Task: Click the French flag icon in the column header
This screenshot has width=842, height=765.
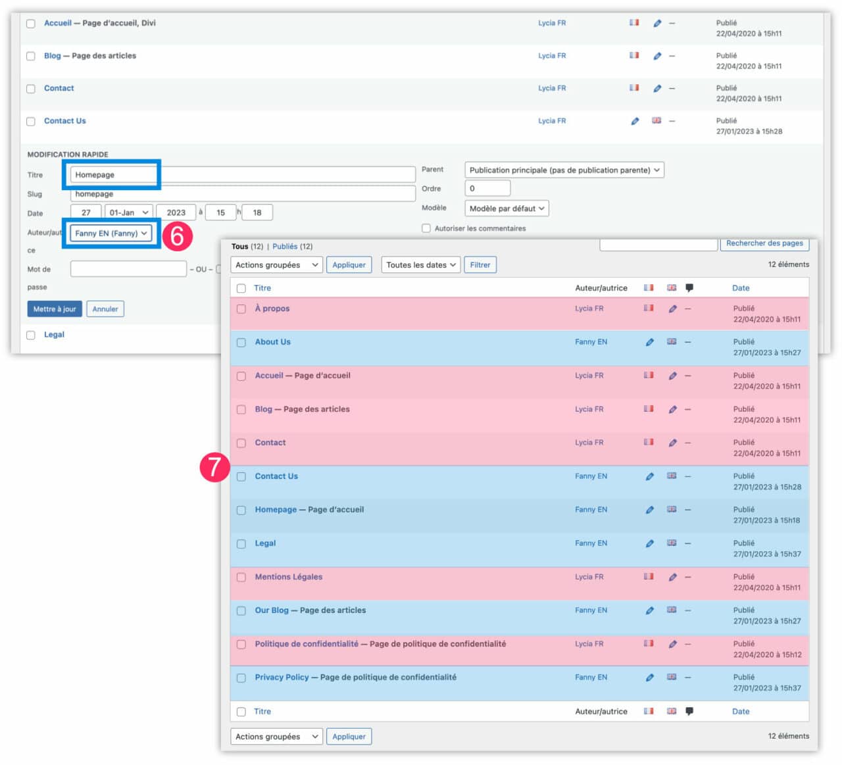Action: coord(649,287)
